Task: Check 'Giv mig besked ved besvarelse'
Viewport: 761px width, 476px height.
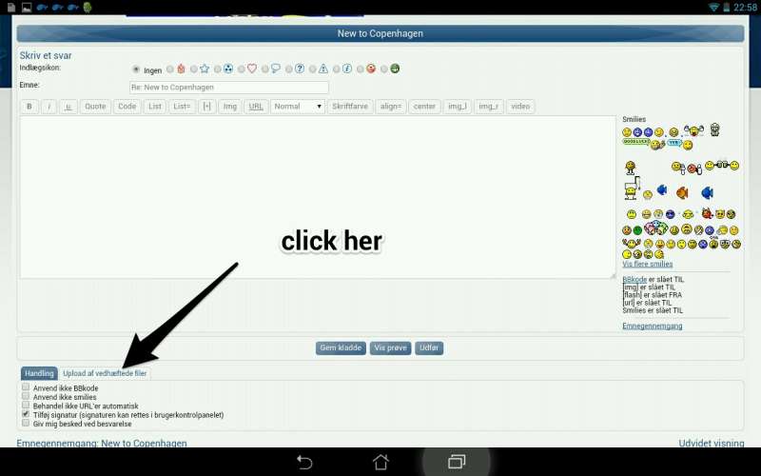Action: click(26, 424)
